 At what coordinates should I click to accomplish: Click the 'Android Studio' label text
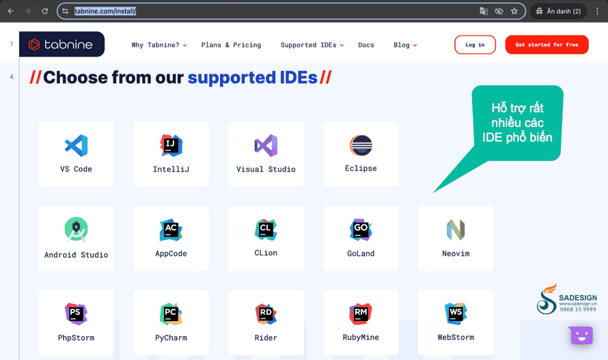tap(76, 255)
